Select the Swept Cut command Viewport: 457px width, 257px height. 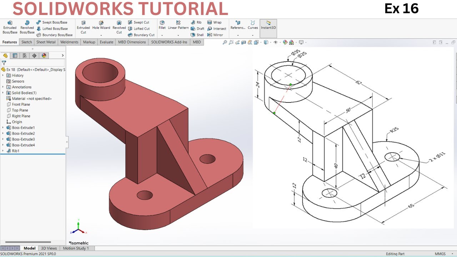click(x=139, y=22)
